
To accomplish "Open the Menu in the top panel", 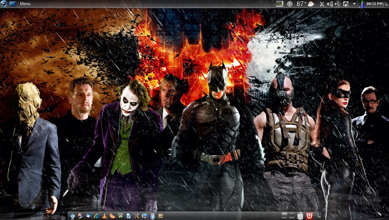I will point(25,4).
